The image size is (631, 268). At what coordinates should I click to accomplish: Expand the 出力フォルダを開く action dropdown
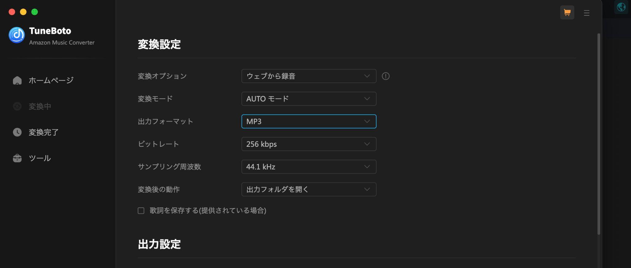309,189
